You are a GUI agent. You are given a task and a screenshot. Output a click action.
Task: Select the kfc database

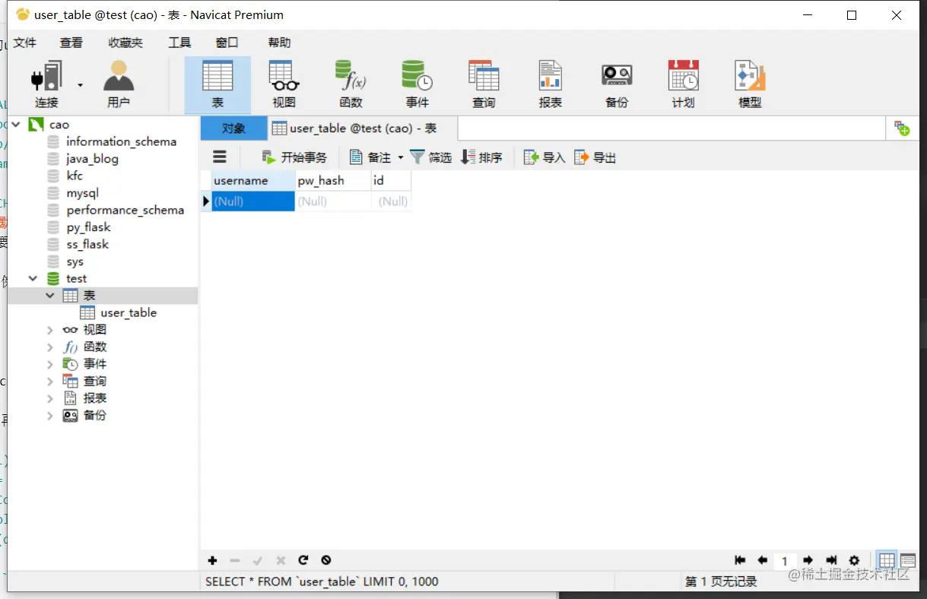(75, 176)
